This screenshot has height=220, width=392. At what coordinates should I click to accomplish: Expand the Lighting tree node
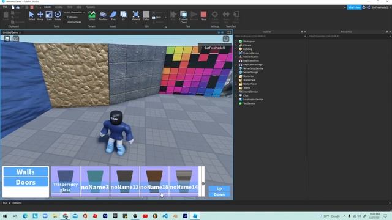(236, 49)
